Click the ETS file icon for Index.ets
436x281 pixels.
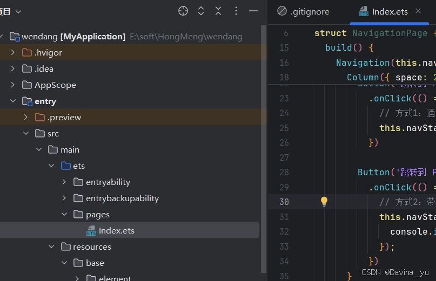[91, 230]
